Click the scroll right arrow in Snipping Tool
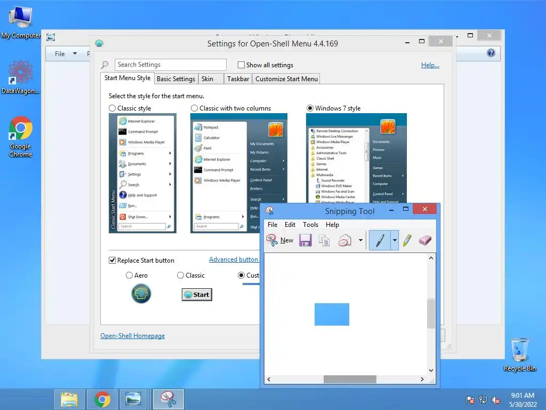The height and width of the screenshot is (410, 546). (x=422, y=380)
